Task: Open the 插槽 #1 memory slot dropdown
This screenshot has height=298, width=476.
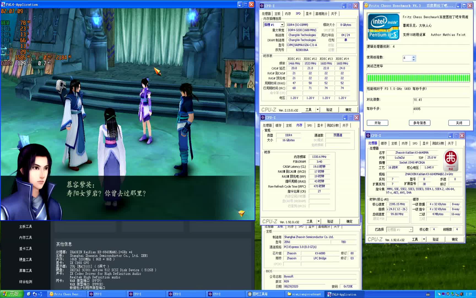Action: [x=282, y=25]
